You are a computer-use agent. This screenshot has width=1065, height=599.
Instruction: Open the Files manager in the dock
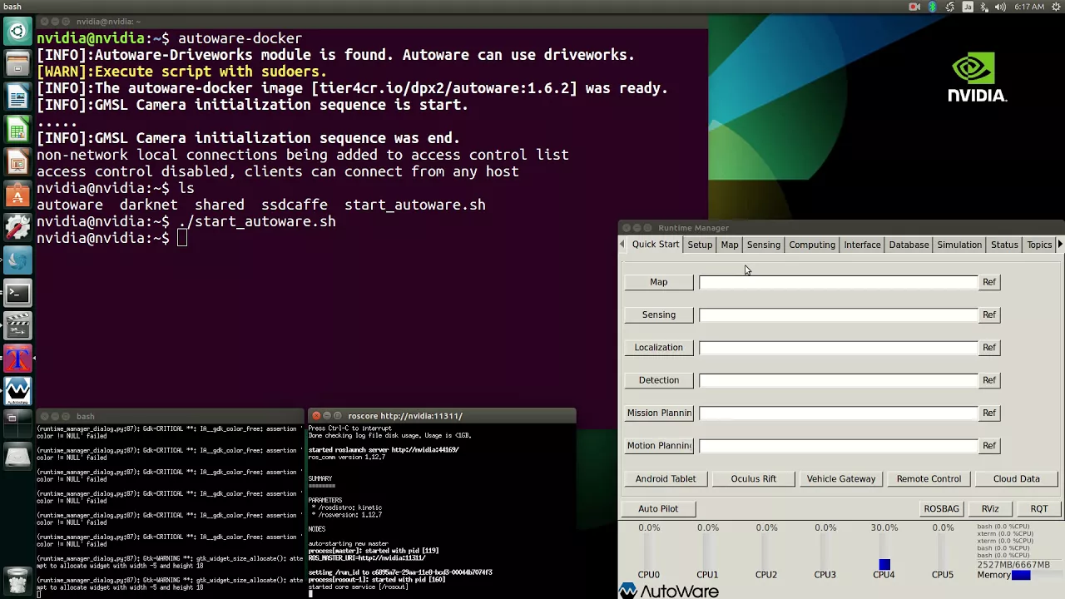coord(17,65)
